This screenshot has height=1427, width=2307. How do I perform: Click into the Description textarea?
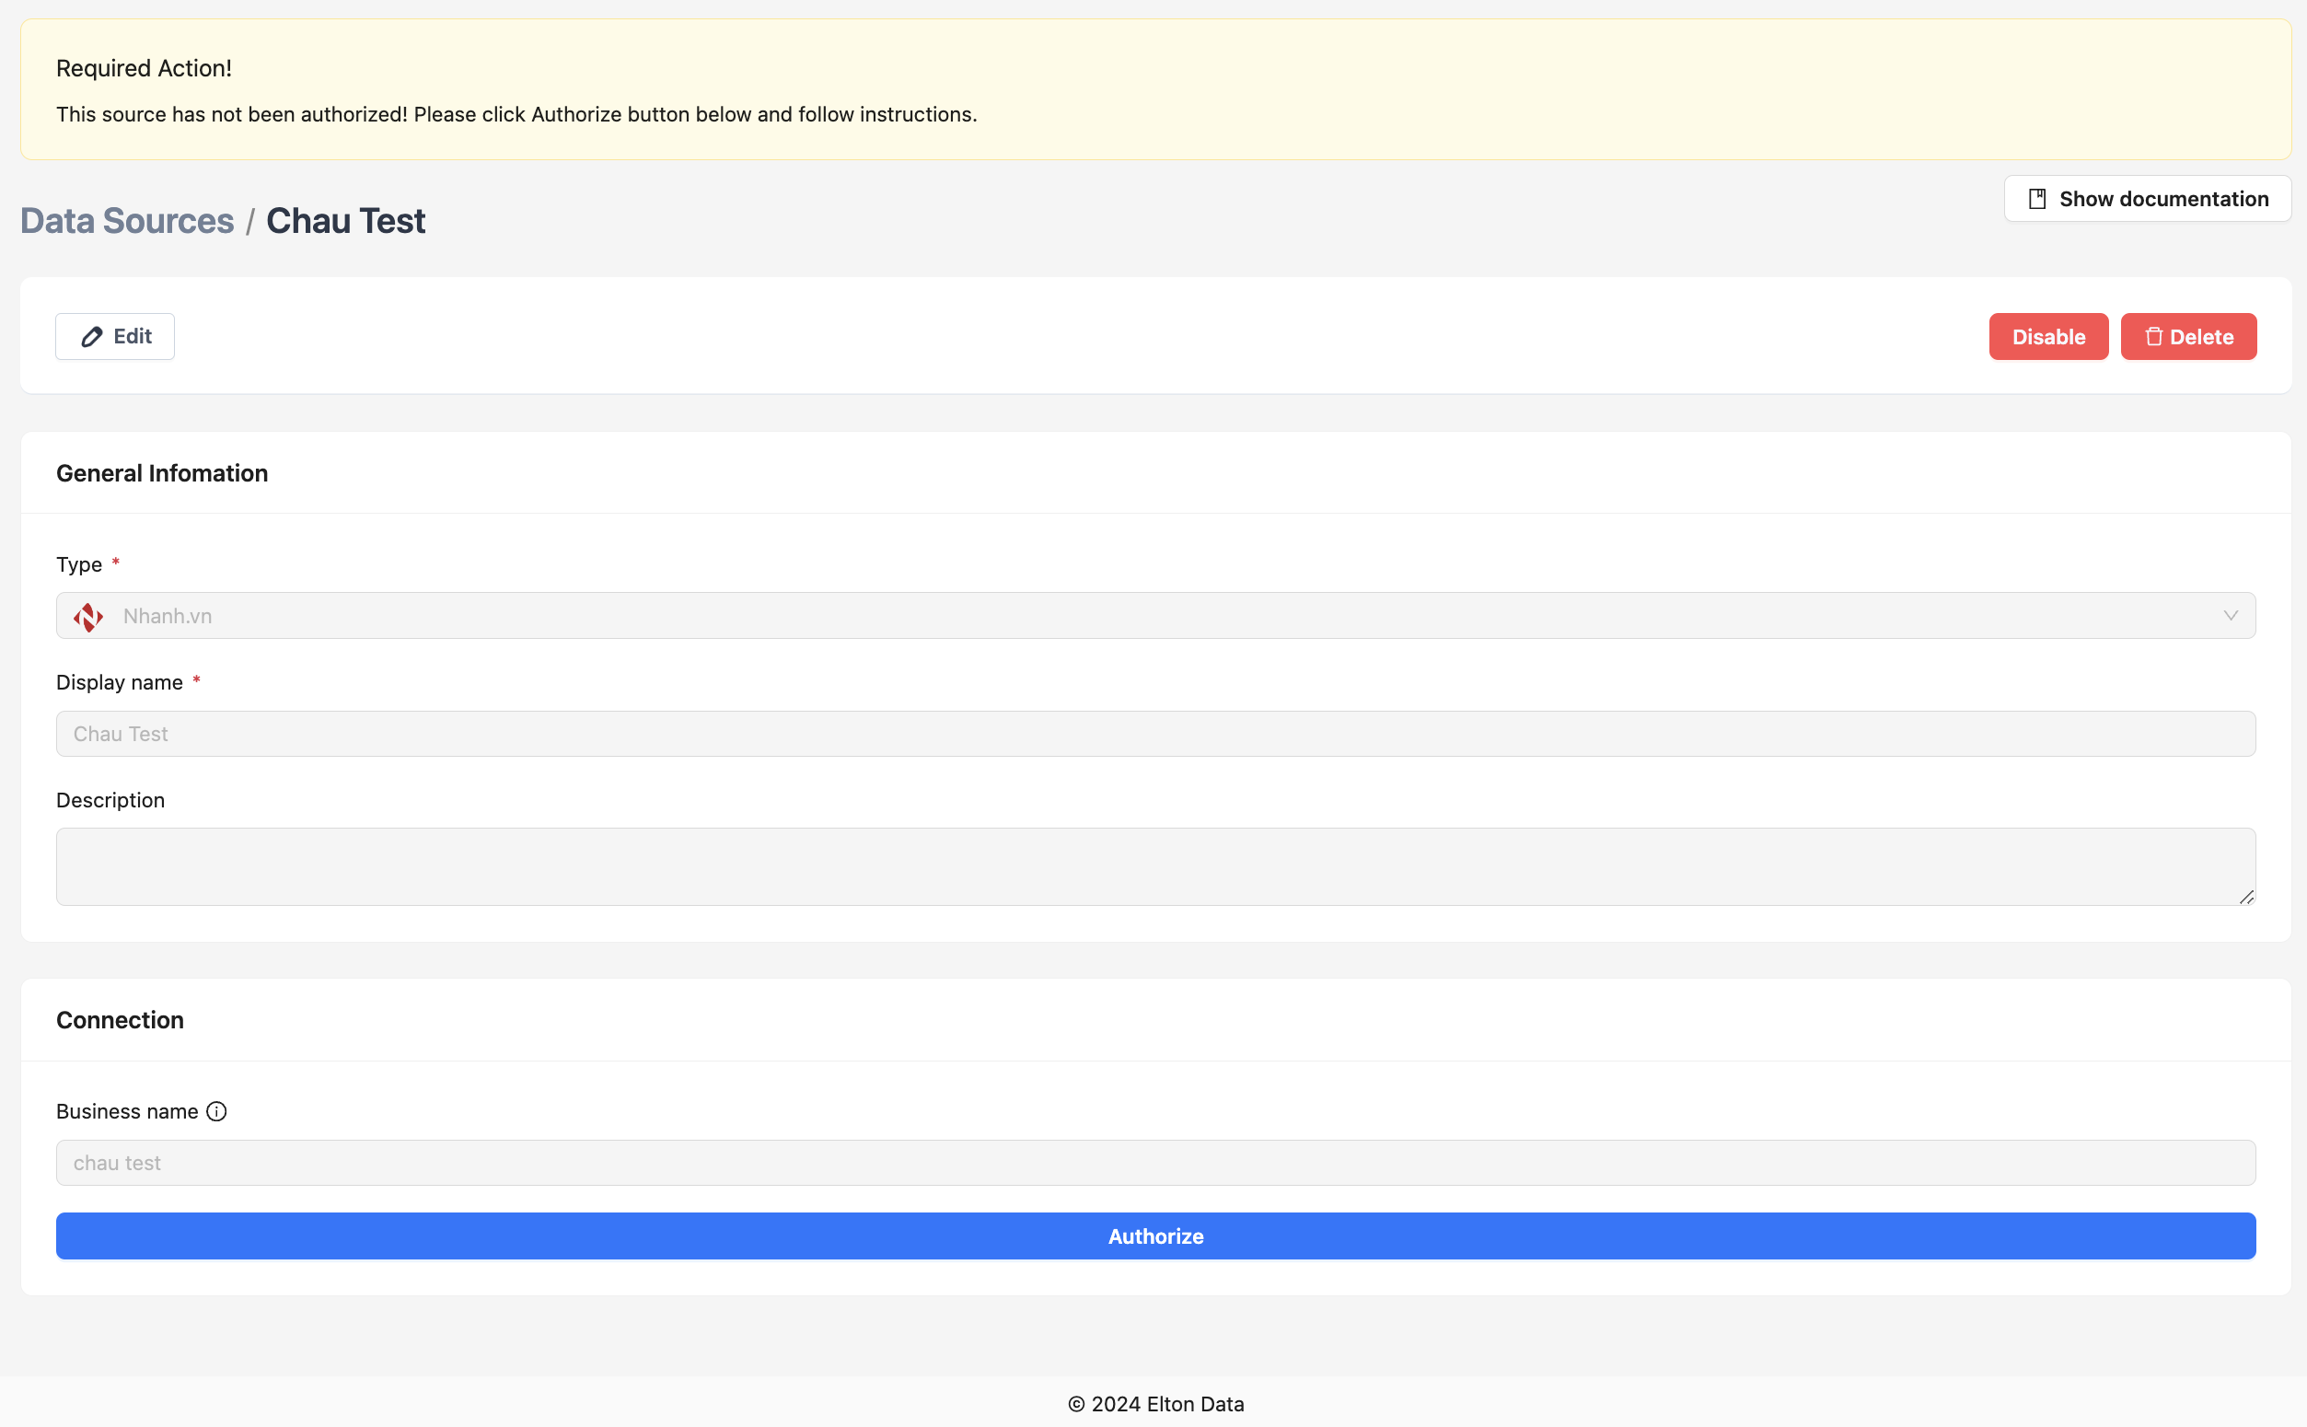1155,866
